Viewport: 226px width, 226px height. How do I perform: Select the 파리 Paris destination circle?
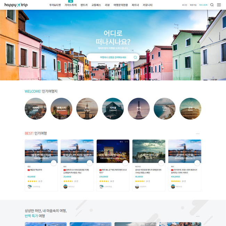pos(139,109)
